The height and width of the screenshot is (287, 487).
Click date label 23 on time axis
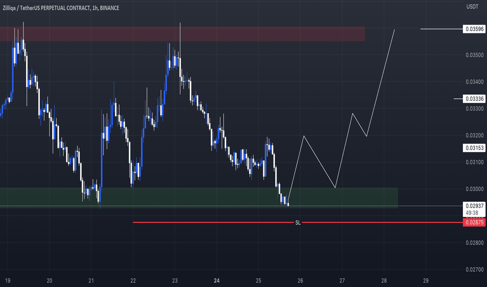point(175,281)
